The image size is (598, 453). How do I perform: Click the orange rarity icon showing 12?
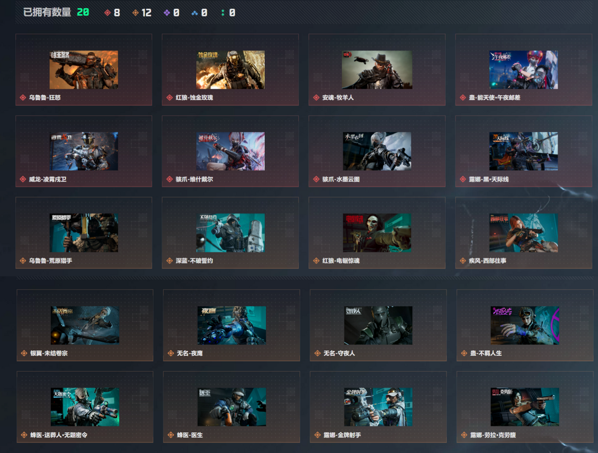pos(136,13)
